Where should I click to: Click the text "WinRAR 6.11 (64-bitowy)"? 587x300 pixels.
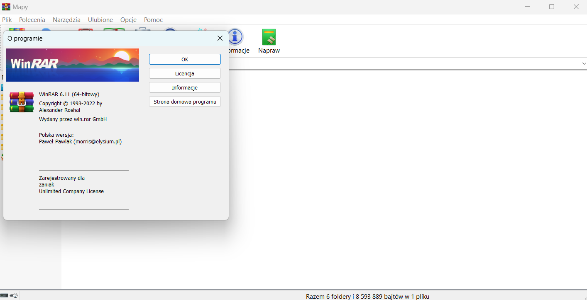pyautogui.click(x=69, y=94)
